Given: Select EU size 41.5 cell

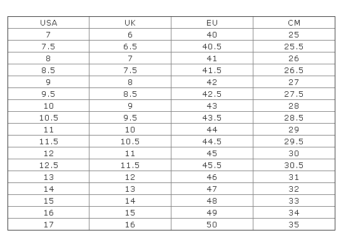Looking at the screenshot, I should point(212,71).
